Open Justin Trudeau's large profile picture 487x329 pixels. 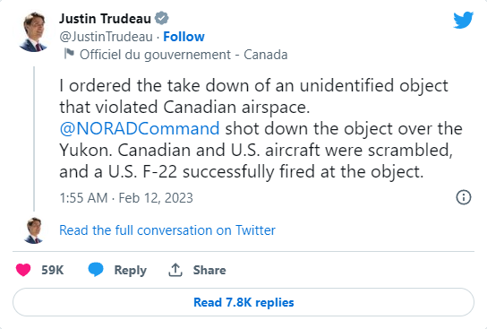click(34, 32)
